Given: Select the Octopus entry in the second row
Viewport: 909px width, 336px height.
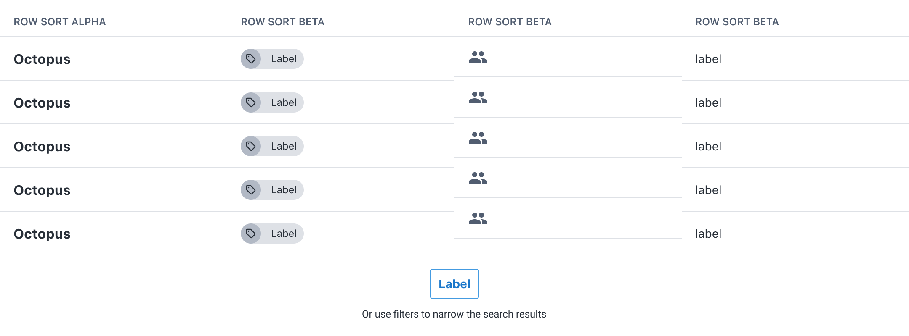Looking at the screenshot, I should [42, 103].
